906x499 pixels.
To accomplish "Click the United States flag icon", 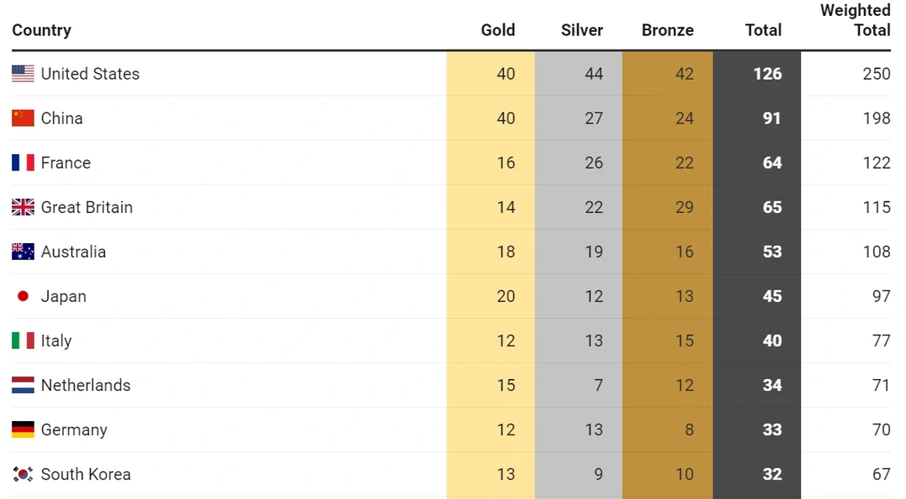I will pyautogui.click(x=23, y=74).
